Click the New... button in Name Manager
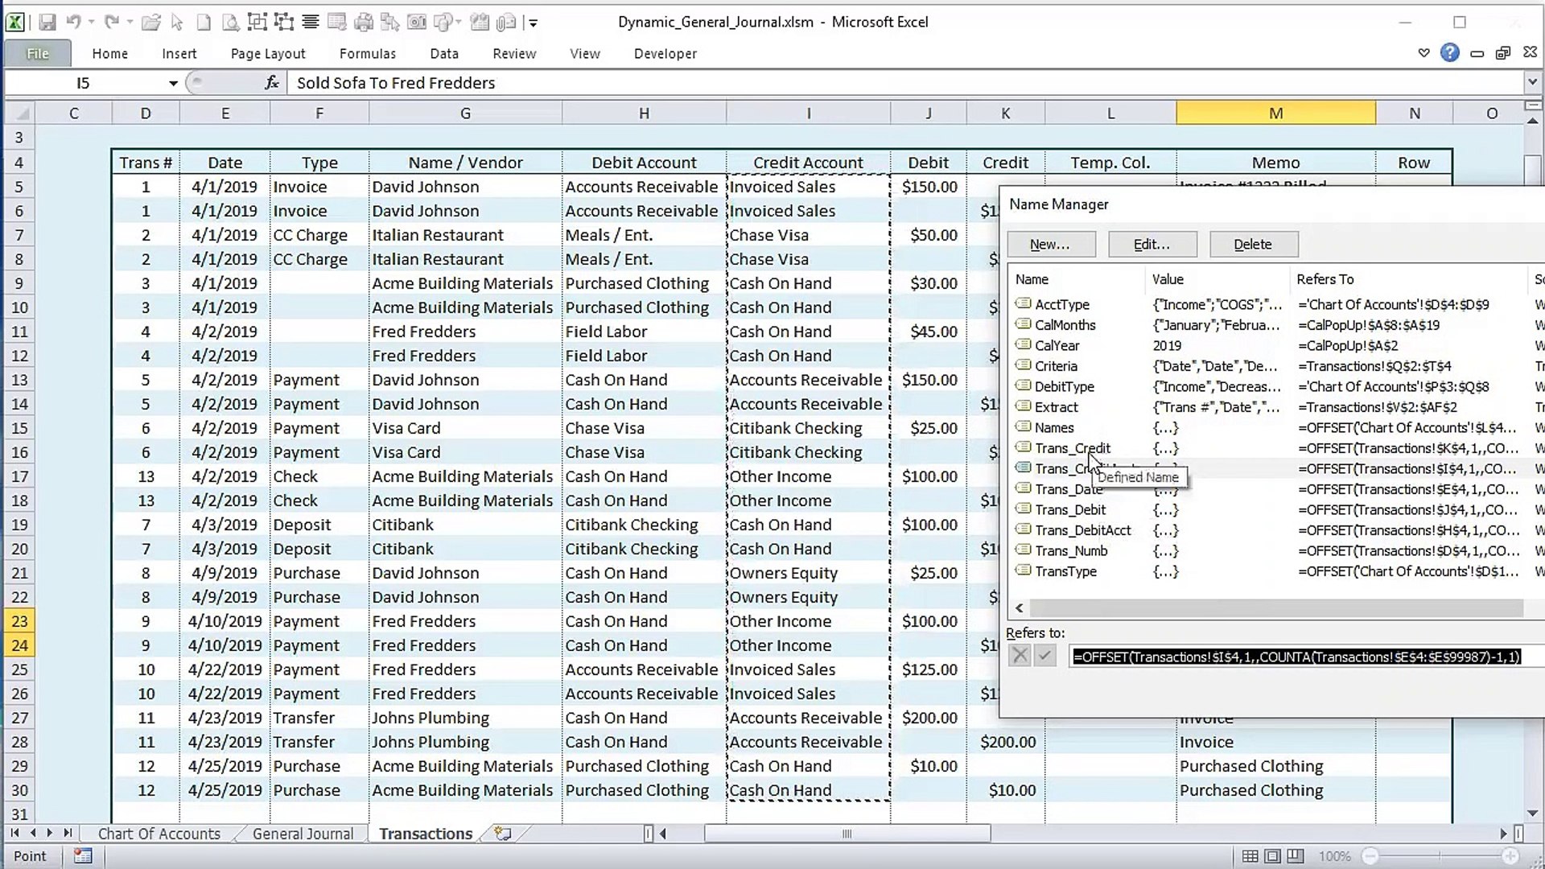The height and width of the screenshot is (869, 1545). click(x=1051, y=245)
